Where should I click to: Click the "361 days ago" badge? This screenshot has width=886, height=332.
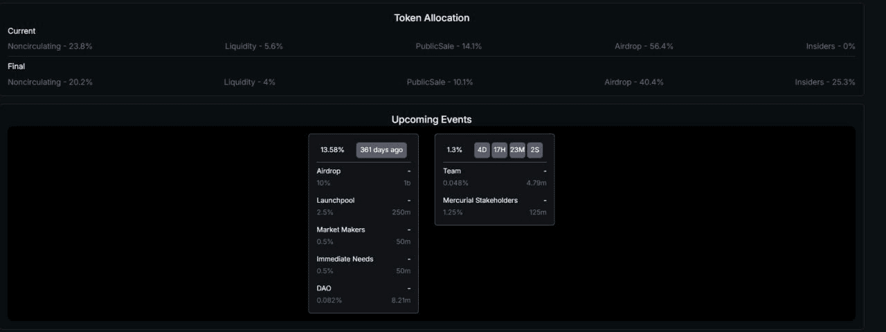(x=381, y=149)
